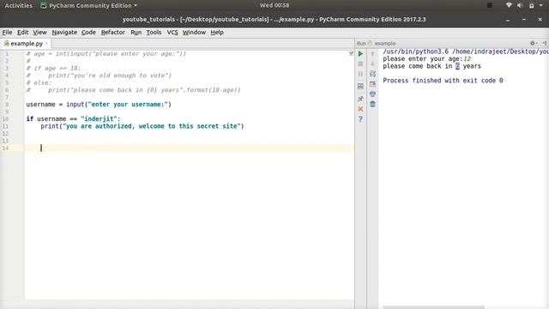Click line number 10 in the gutter
549x309 pixels.
[6, 119]
